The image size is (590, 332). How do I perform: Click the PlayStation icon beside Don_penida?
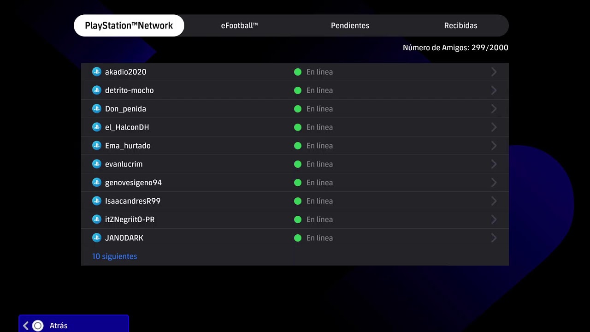point(96,108)
